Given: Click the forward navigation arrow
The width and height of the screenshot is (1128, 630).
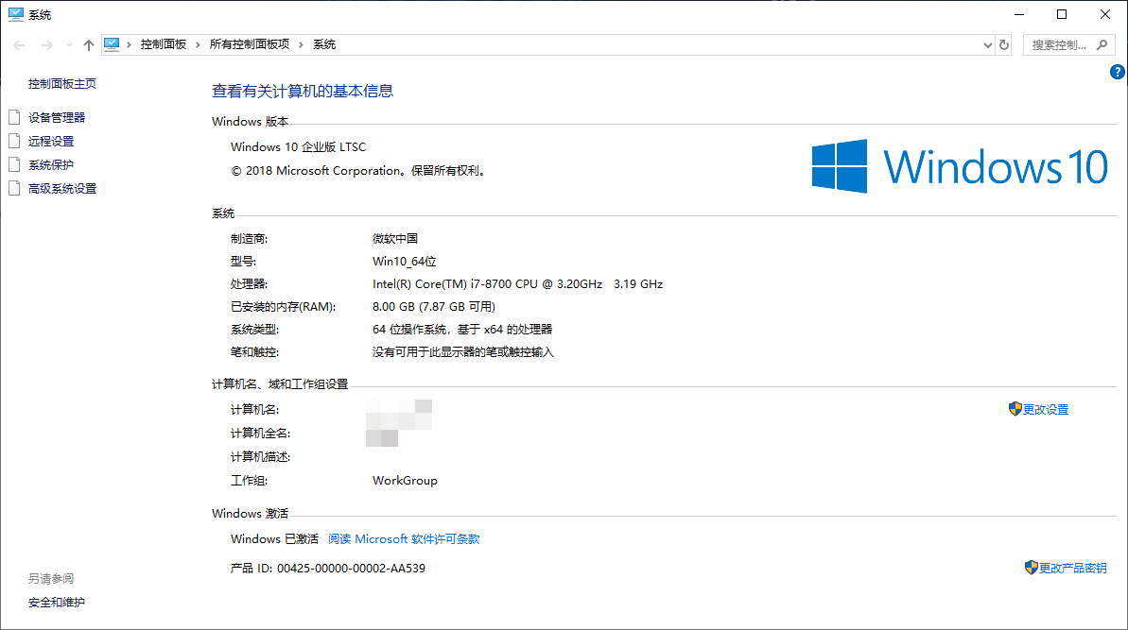Looking at the screenshot, I should [46, 44].
